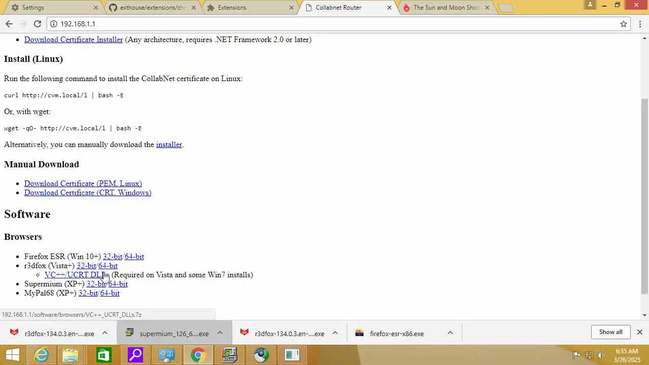Show taskbar clock showing 6:35 AM

[x=627, y=355]
